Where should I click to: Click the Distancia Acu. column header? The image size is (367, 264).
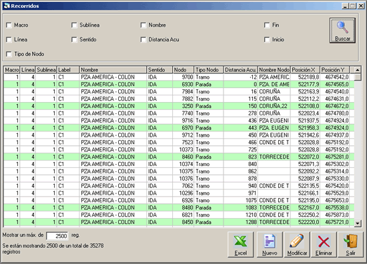coord(240,70)
